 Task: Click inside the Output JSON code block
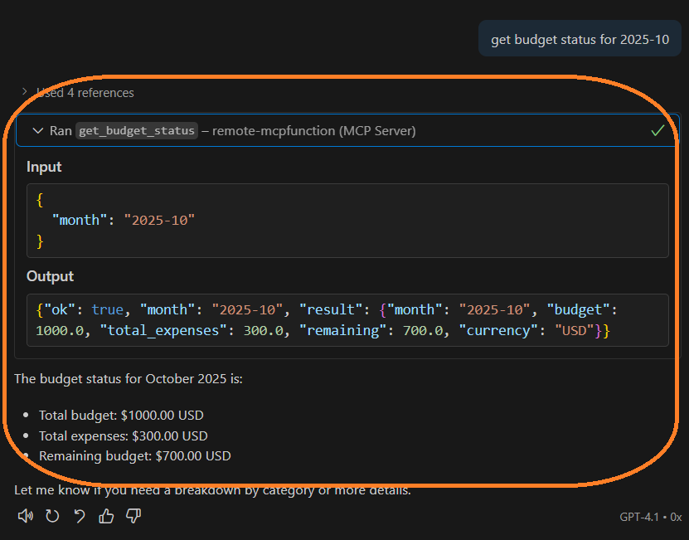pos(347,319)
